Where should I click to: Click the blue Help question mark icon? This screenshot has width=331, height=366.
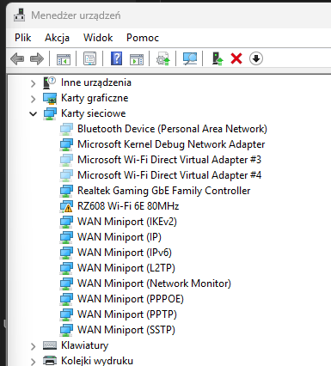116,58
